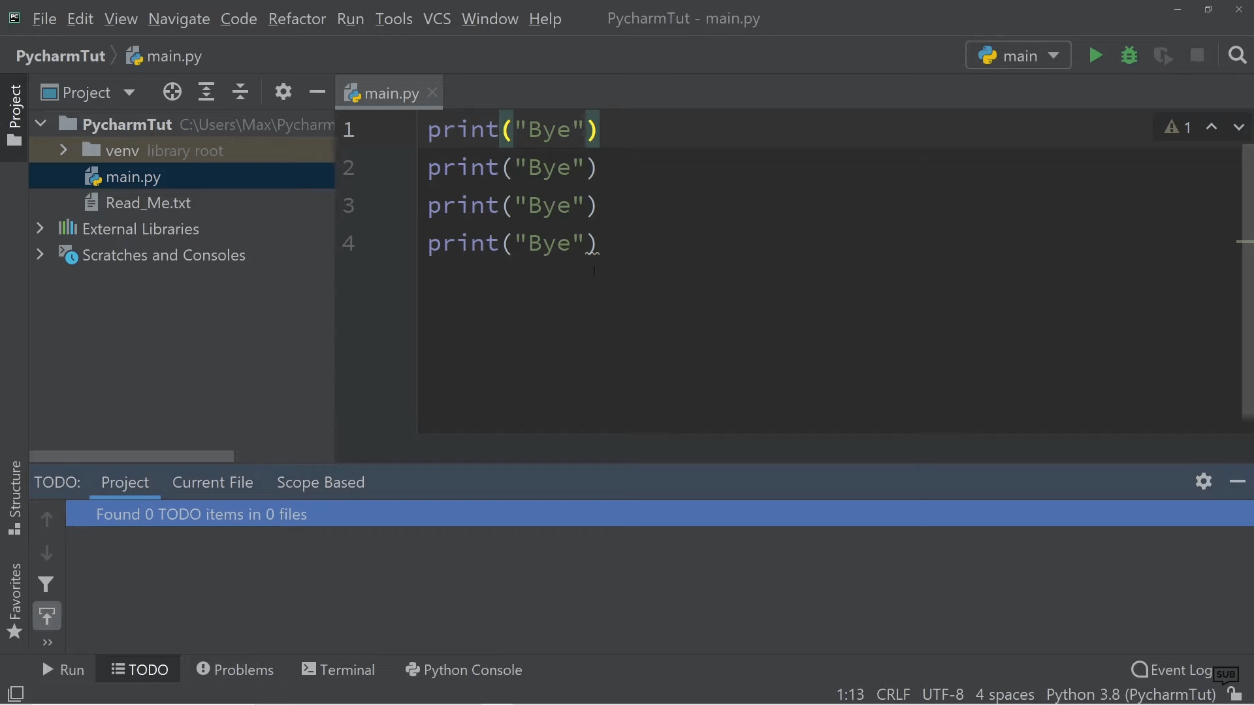The image size is (1254, 705).
Task: Click the select opened file crosshair icon
Action: point(172,92)
